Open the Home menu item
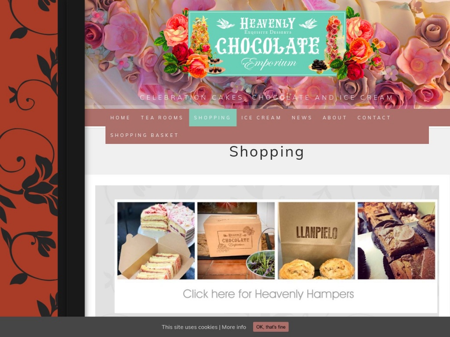The width and height of the screenshot is (450, 337). tap(120, 118)
